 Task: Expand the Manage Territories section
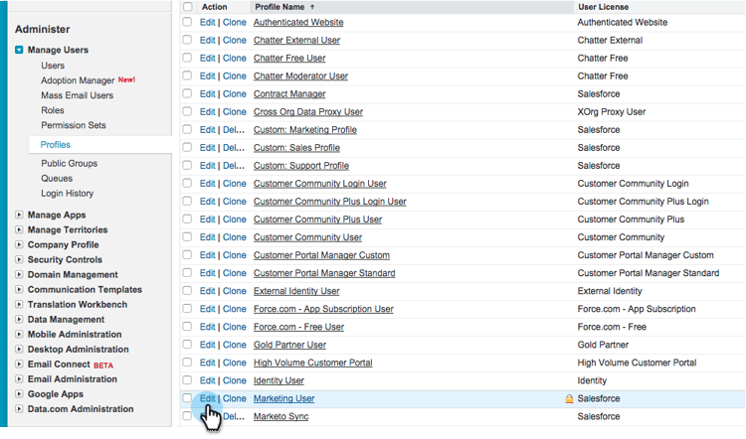(x=19, y=229)
